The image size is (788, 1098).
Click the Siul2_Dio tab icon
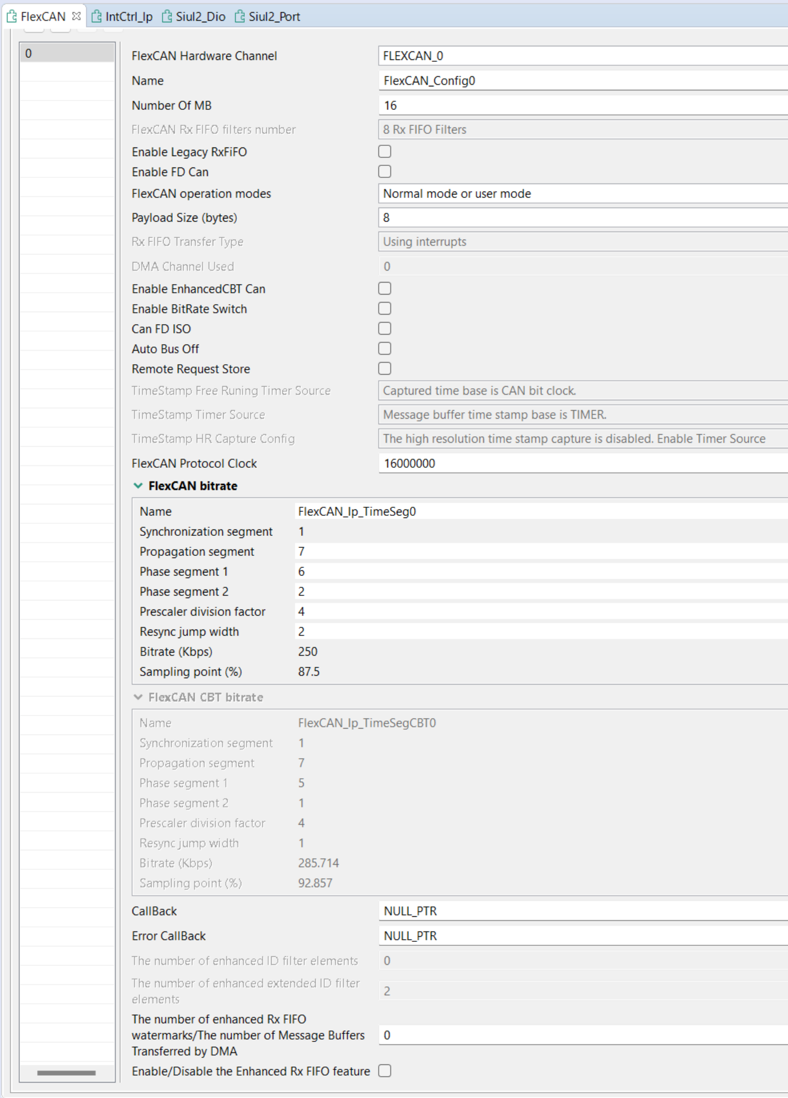[167, 17]
